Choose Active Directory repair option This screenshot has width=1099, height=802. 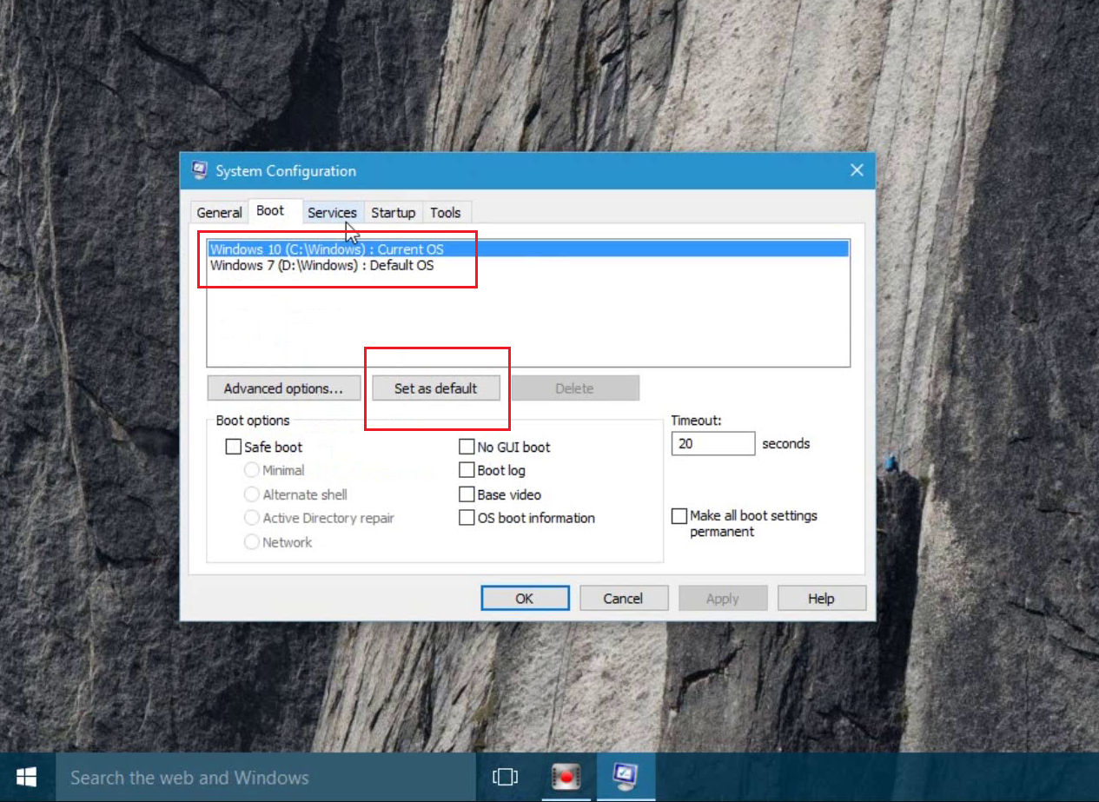(x=252, y=518)
